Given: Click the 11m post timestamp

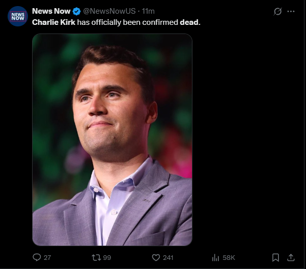Looking at the screenshot, I should point(148,11).
